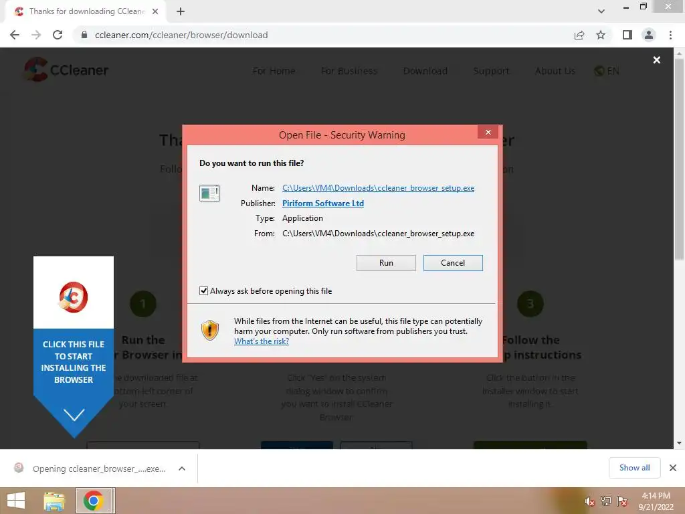
Task: Share this page via share icon
Action: tap(579, 35)
